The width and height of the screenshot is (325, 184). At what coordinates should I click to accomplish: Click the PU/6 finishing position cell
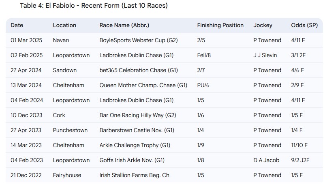coord(203,85)
